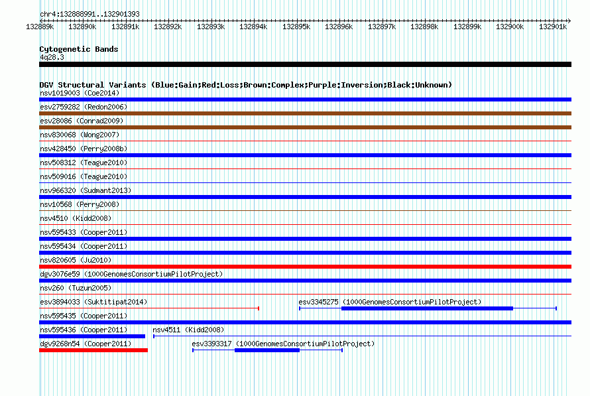Click the blue bar under nsv966320 (Sudmant2013)

click(x=305, y=197)
